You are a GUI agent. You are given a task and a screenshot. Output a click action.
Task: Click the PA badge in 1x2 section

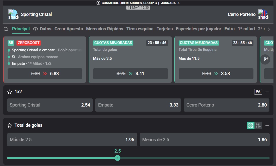258,92
